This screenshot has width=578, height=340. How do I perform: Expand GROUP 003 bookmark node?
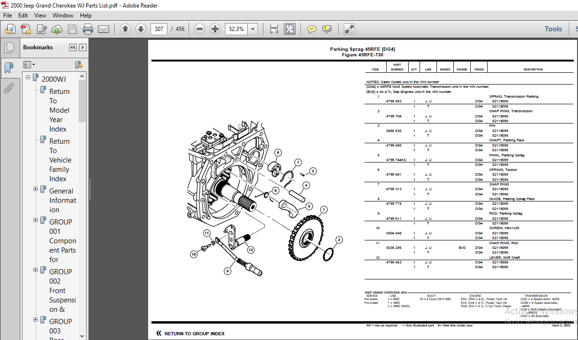click(36, 320)
